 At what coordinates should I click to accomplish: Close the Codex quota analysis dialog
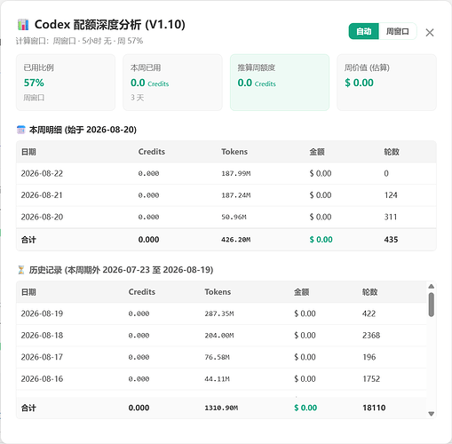[x=430, y=32]
